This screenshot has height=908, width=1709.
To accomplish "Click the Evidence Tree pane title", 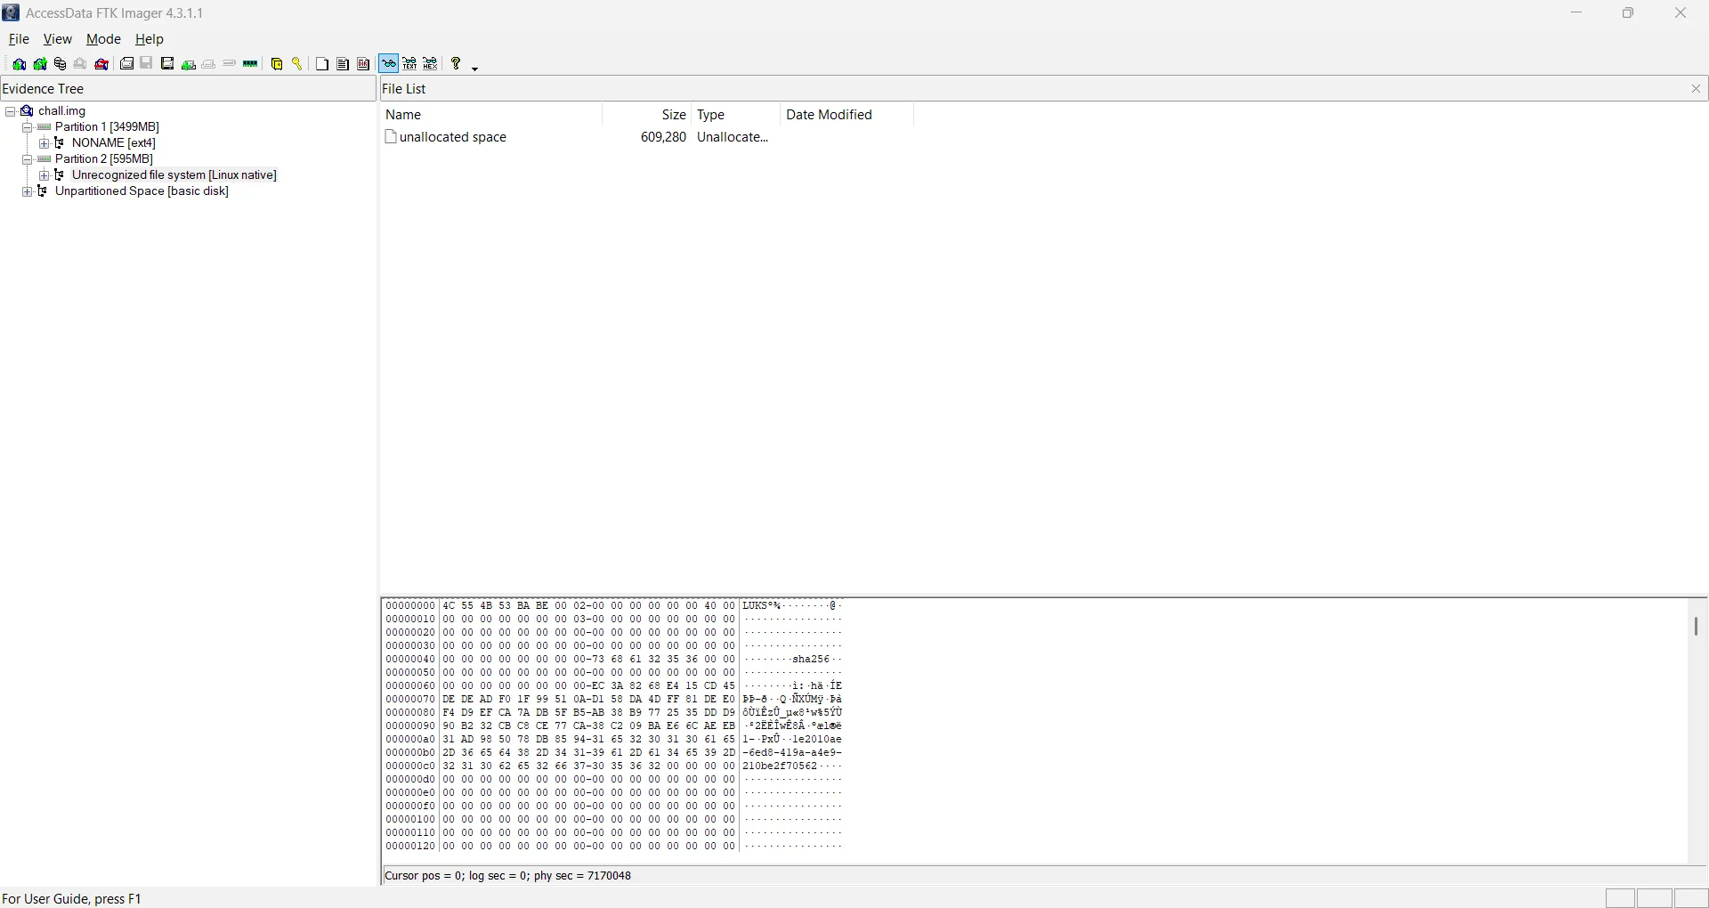I will click(44, 89).
